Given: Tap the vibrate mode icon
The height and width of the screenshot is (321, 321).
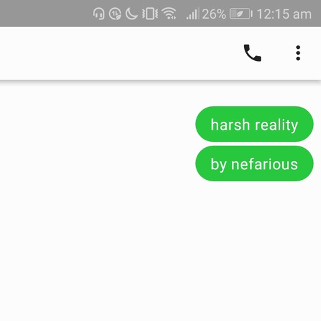Looking at the screenshot, I should pos(150,14).
